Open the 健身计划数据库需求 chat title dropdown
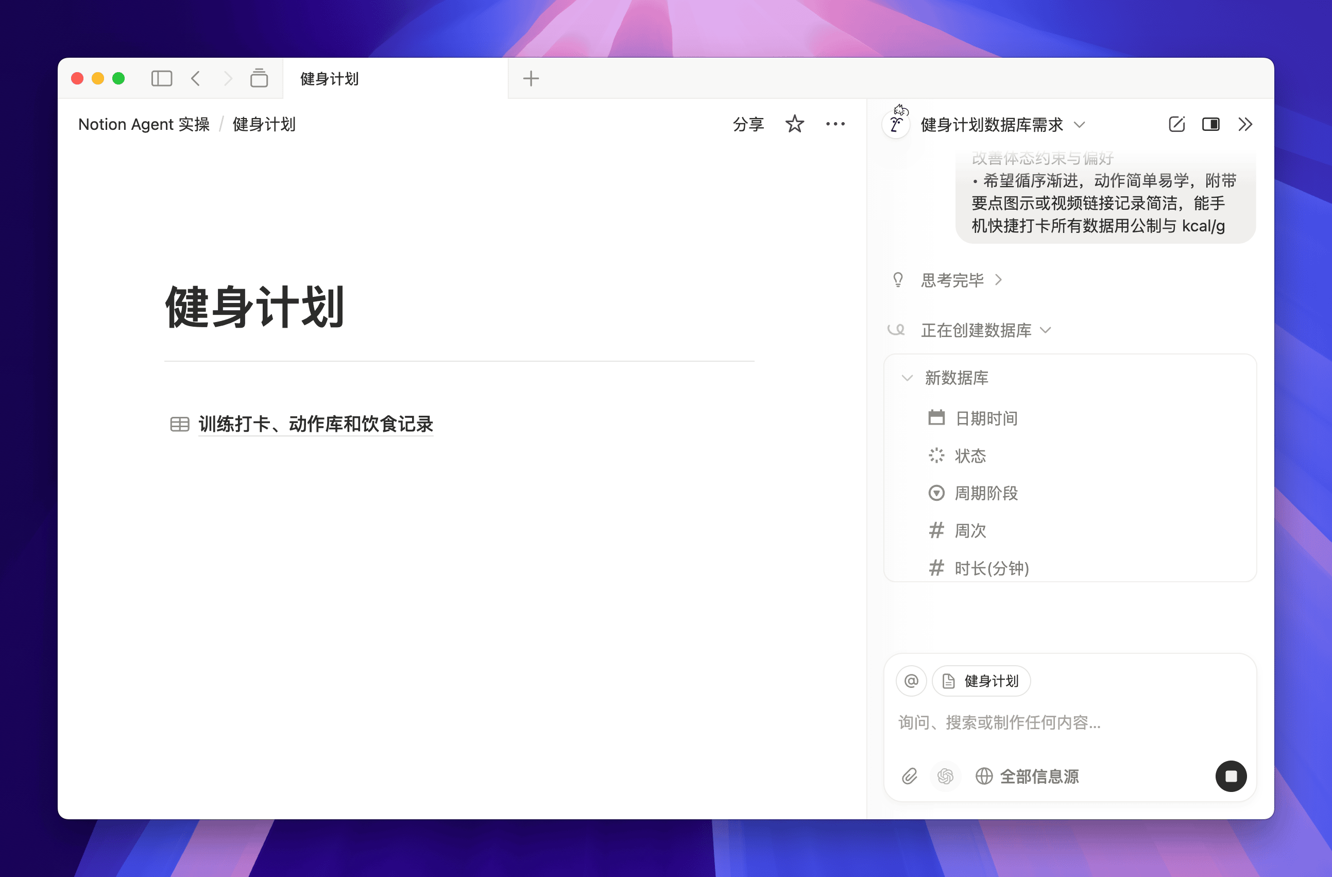Screen dimensions: 1332x877 (1003, 124)
